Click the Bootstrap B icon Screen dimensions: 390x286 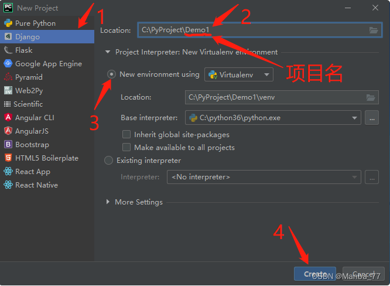[x=8, y=144]
